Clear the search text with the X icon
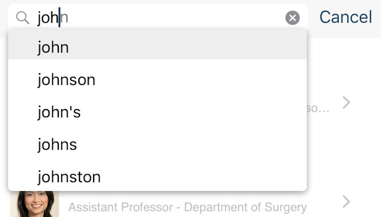Image resolution: width=381 pixels, height=217 pixels. 292,18
